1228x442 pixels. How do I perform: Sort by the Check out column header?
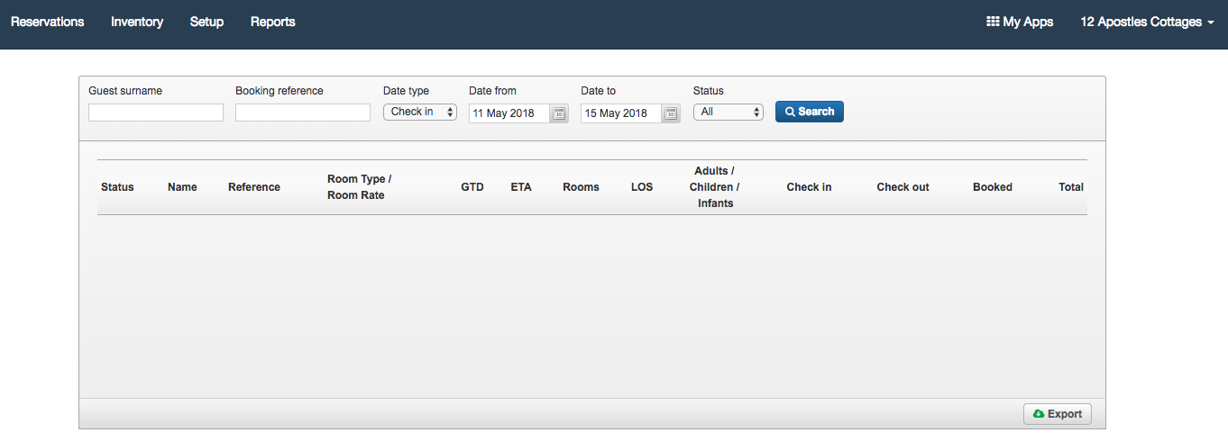(903, 187)
